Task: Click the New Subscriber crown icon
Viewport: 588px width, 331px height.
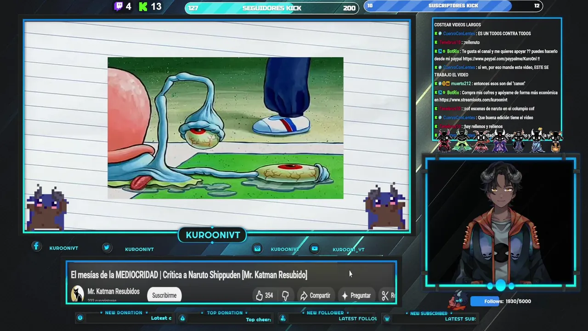Action: [x=387, y=318]
